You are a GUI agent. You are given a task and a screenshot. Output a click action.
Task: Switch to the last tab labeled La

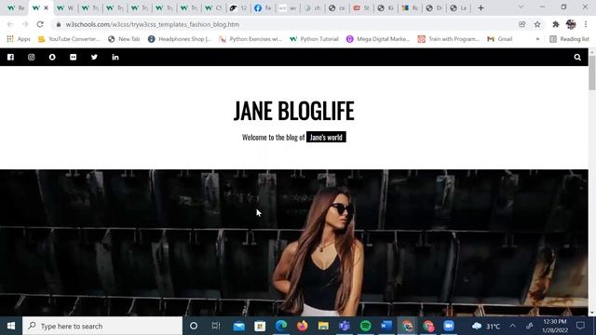[458, 7]
